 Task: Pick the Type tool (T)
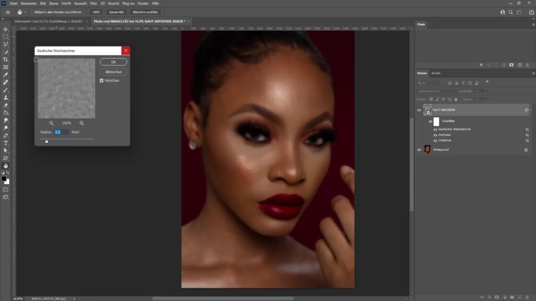click(6, 143)
